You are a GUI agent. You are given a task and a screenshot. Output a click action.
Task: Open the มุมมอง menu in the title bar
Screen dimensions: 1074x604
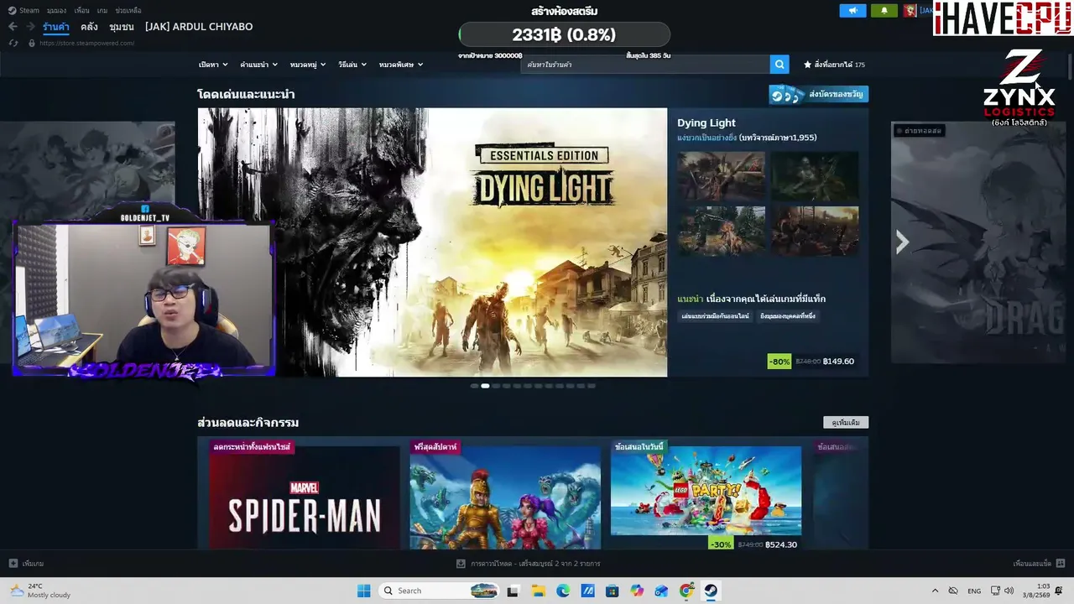tap(56, 11)
